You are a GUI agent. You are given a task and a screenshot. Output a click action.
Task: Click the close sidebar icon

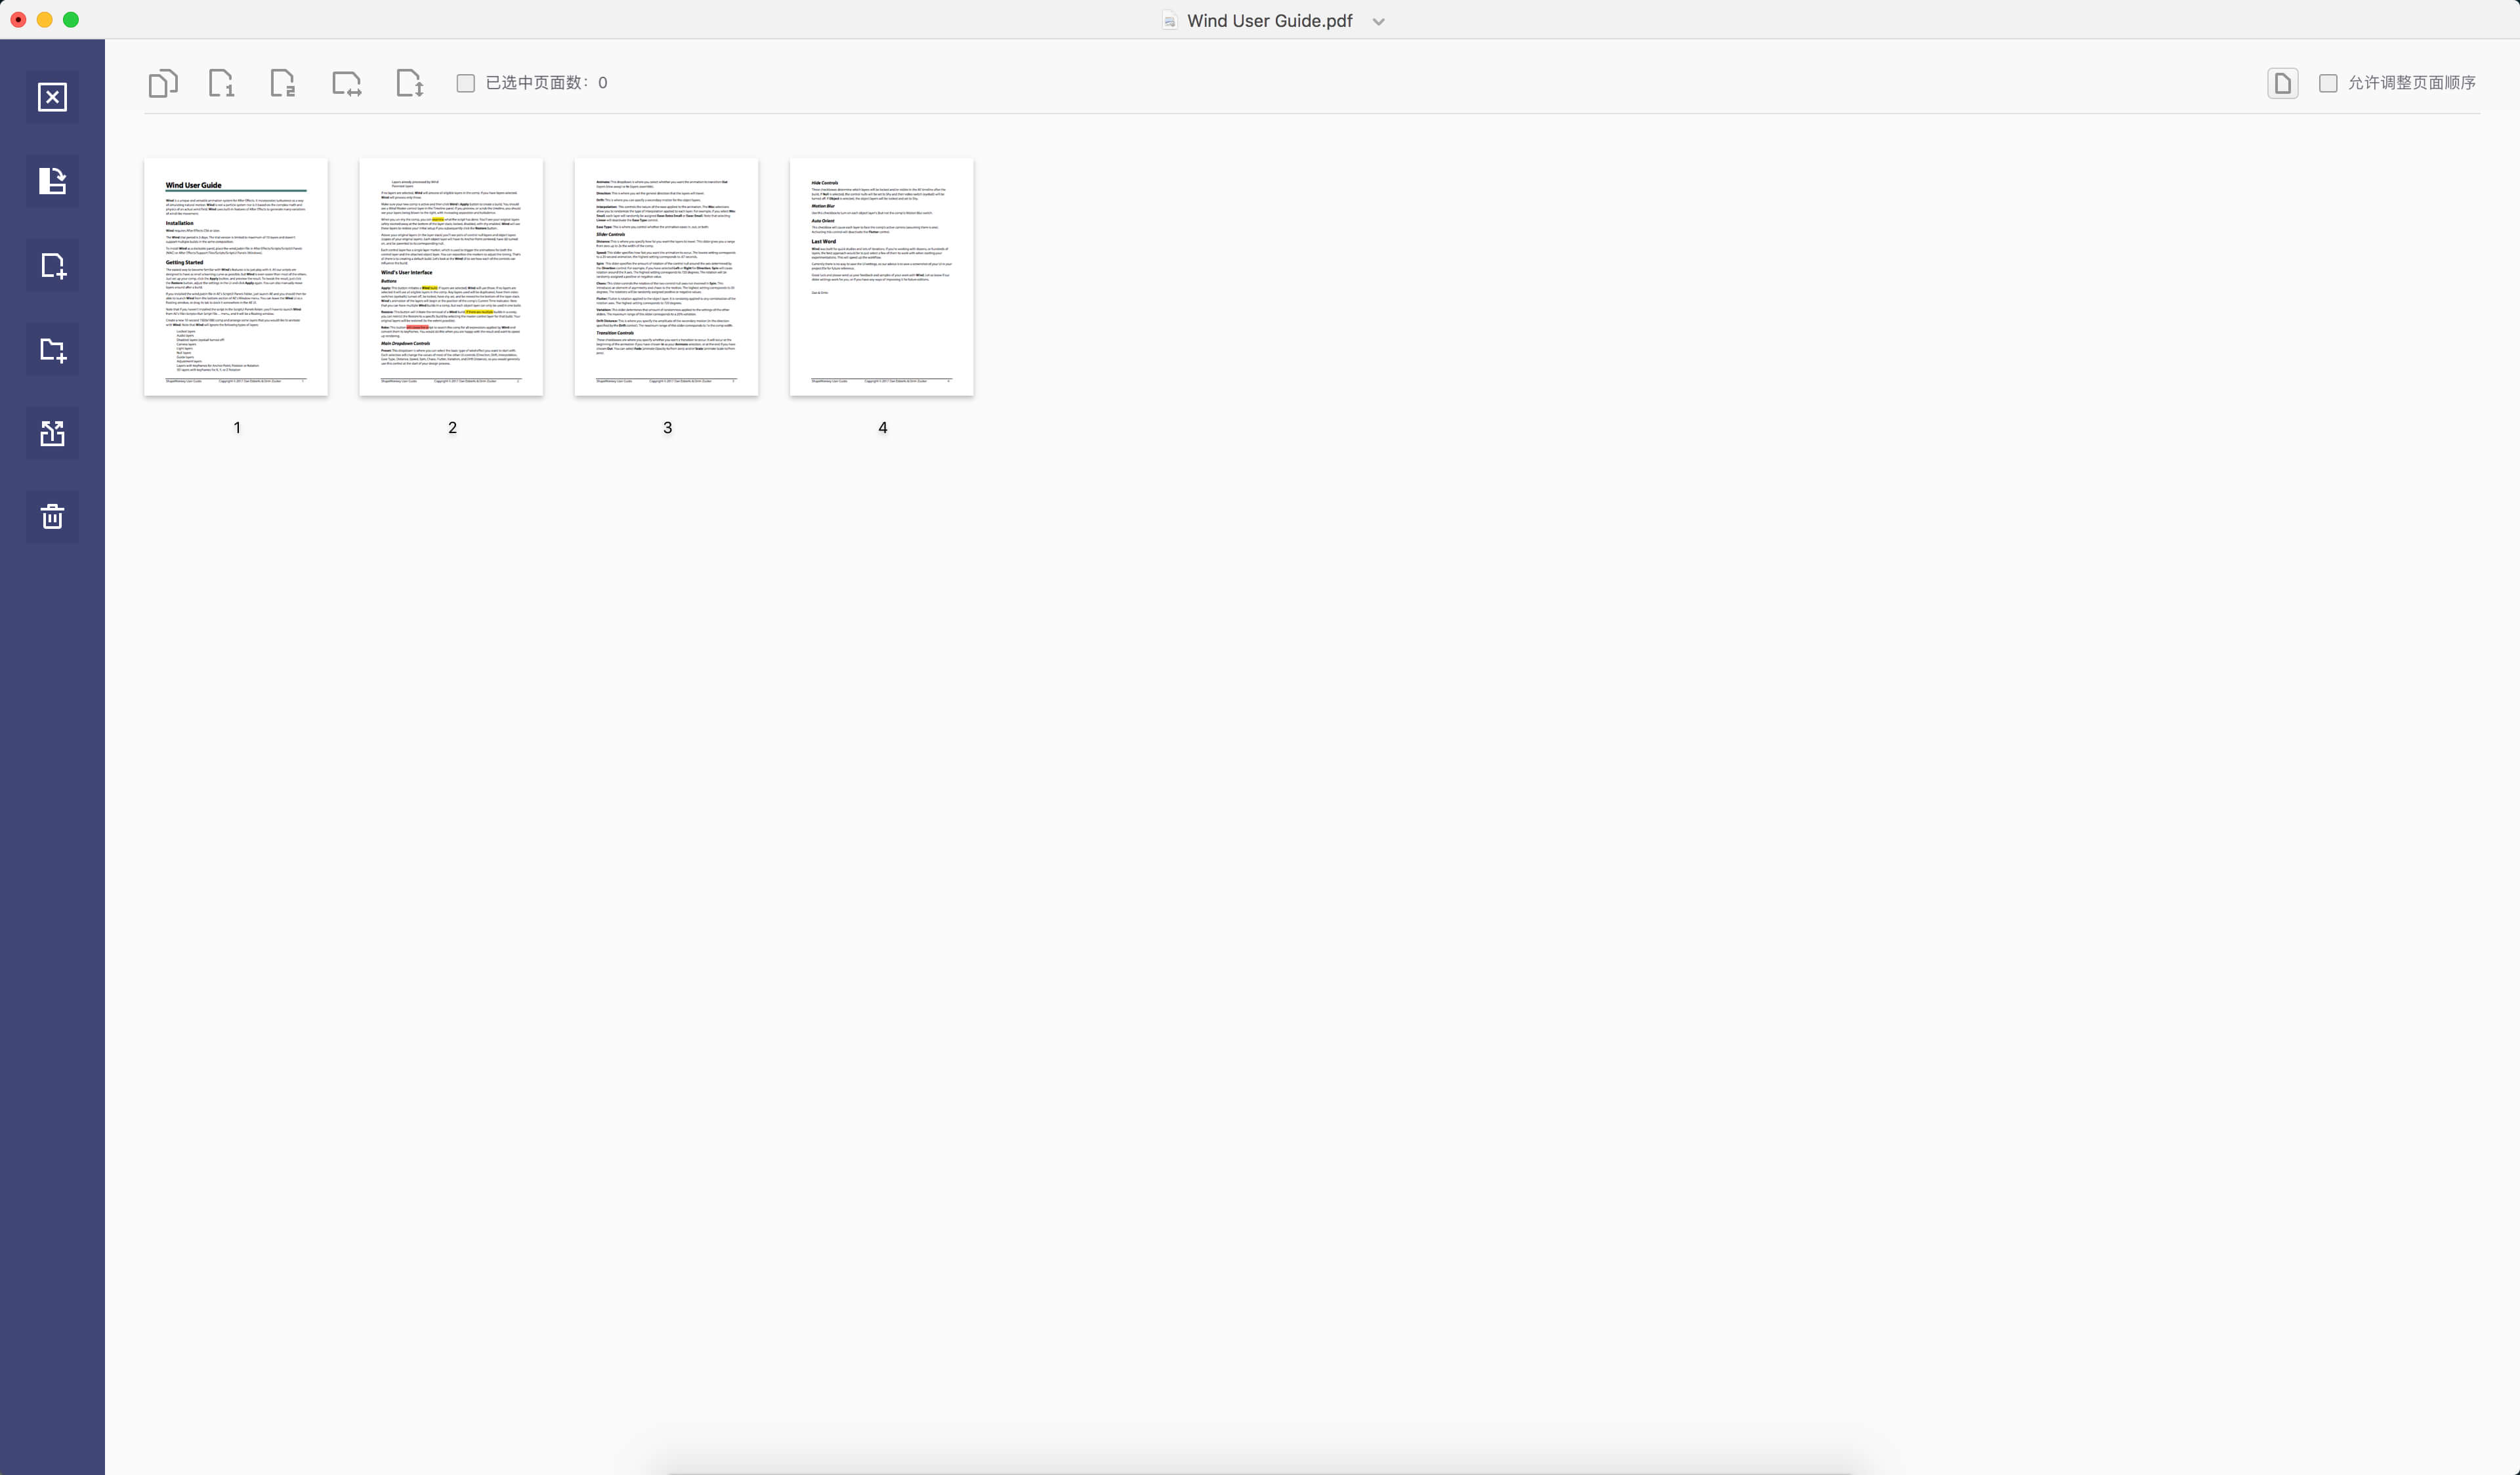click(52, 96)
